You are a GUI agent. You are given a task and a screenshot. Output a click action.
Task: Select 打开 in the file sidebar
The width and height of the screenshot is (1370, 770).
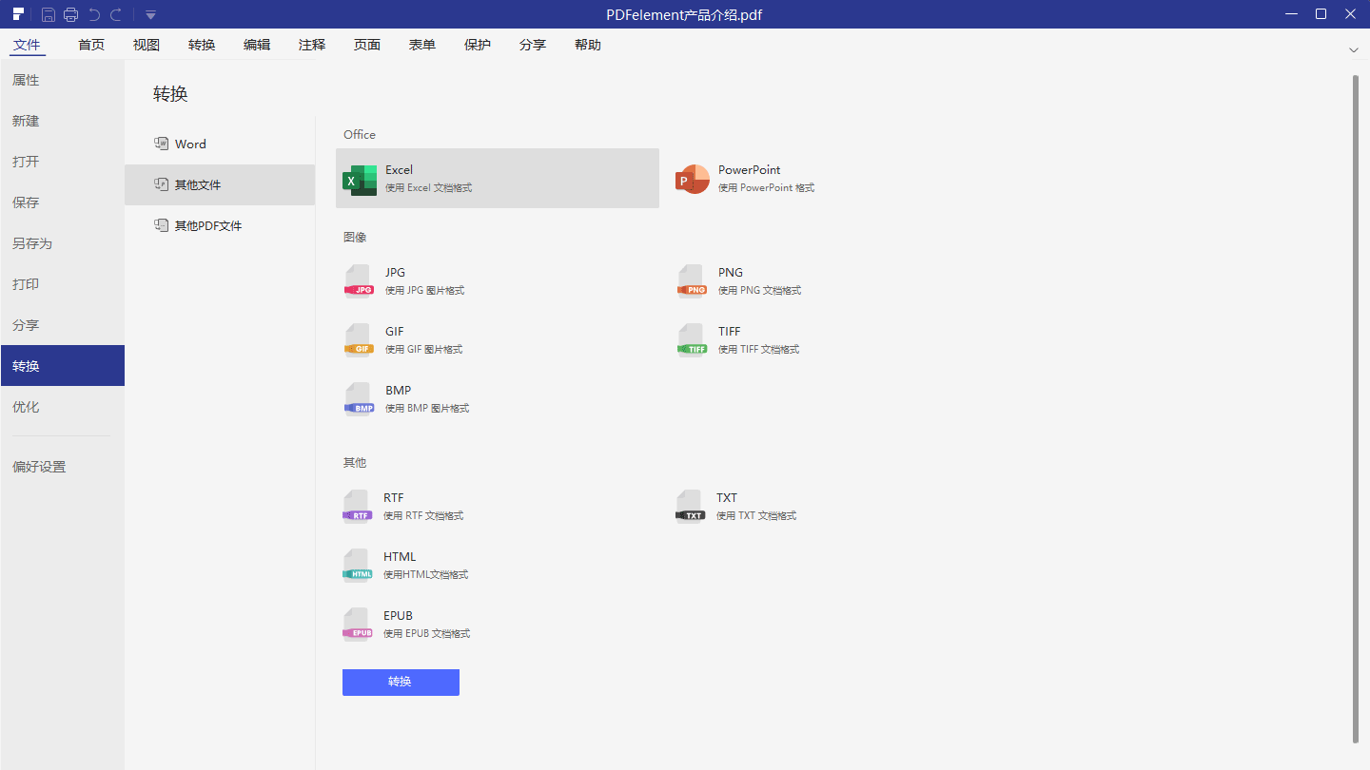click(62, 162)
